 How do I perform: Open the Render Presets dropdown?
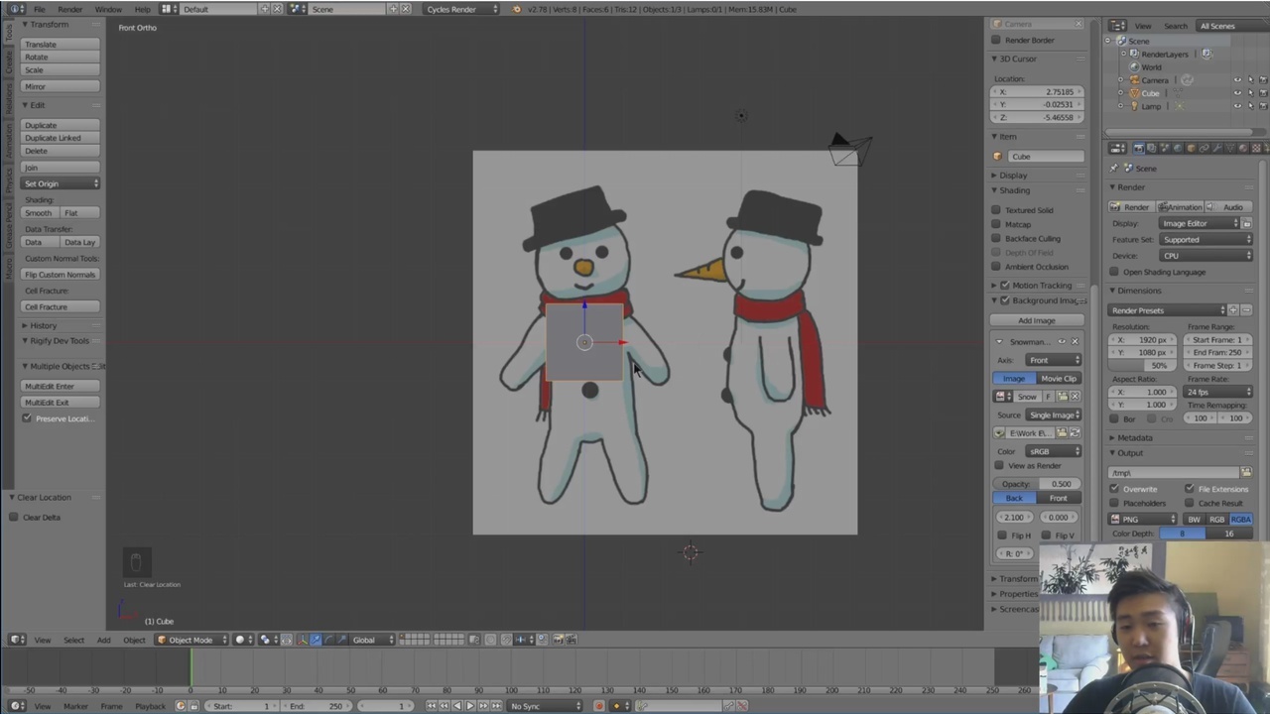tap(1167, 310)
